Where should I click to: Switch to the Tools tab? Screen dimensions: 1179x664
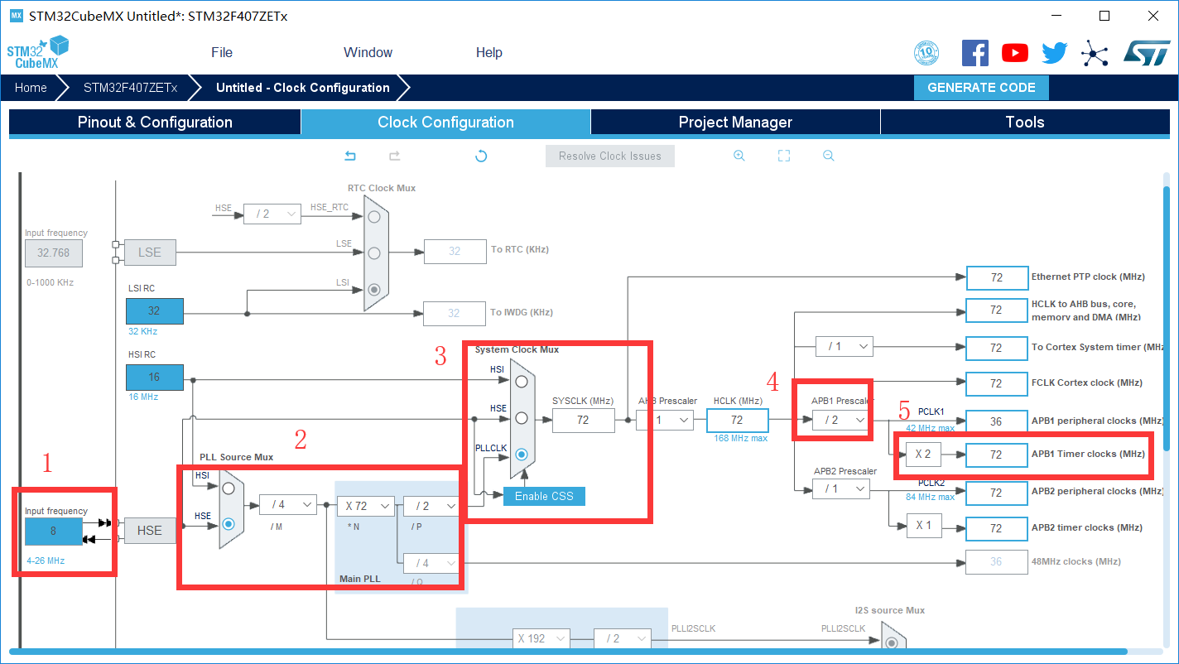[1025, 123]
